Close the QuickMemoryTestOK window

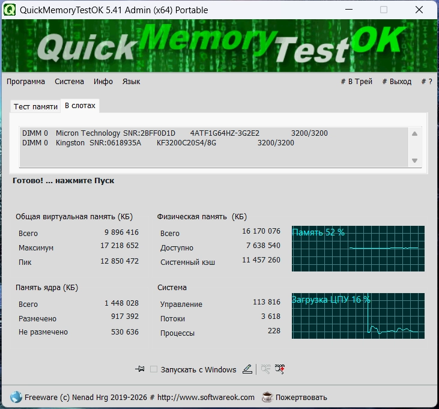coord(419,10)
